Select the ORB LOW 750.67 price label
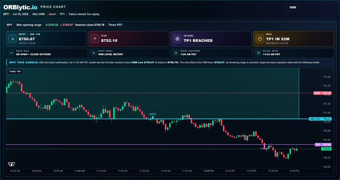340x180 pixels. 320,119
